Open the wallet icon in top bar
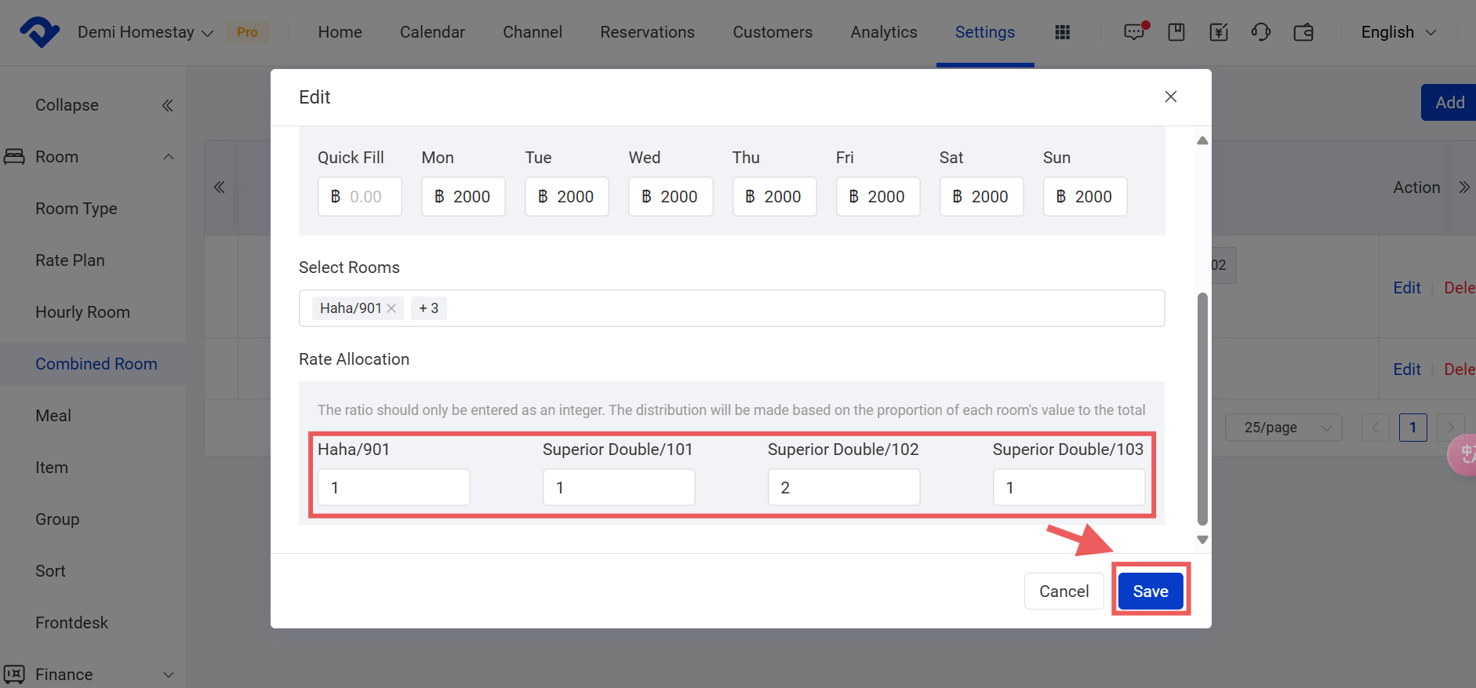1476x688 pixels. pyautogui.click(x=1303, y=32)
